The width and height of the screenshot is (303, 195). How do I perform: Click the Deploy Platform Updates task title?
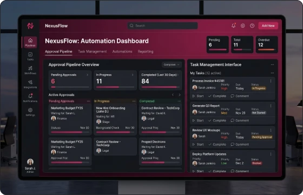209,154
